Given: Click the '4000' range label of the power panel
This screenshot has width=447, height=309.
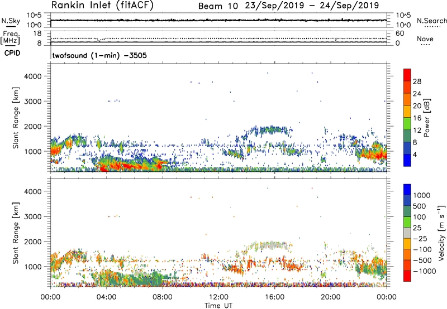Looking at the screenshot, I should (x=33, y=76).
